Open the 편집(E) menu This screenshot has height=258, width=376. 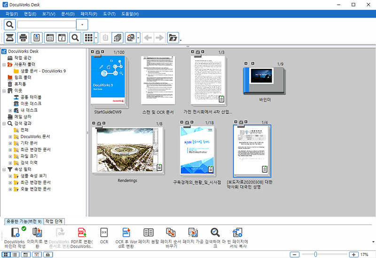pos(30,14)
